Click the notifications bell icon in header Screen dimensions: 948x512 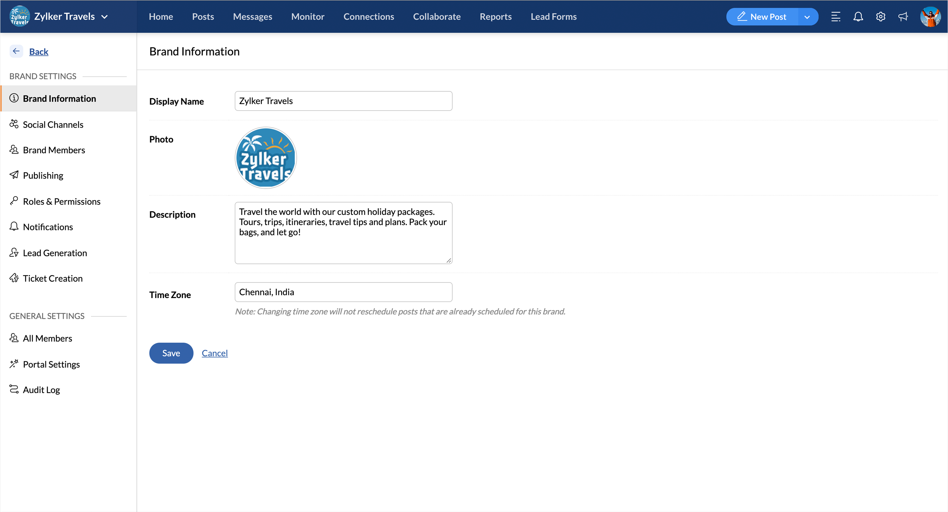[x=858, y=16]
